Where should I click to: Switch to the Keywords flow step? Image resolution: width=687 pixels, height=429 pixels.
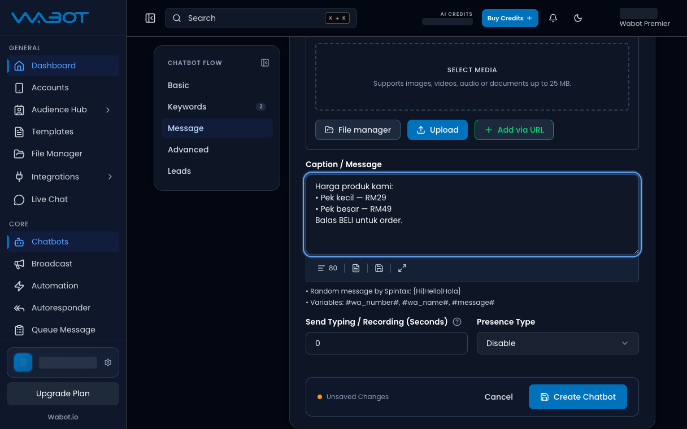[x=217, y=107]
